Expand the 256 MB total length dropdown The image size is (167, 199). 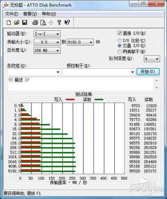tap(47, 51)
